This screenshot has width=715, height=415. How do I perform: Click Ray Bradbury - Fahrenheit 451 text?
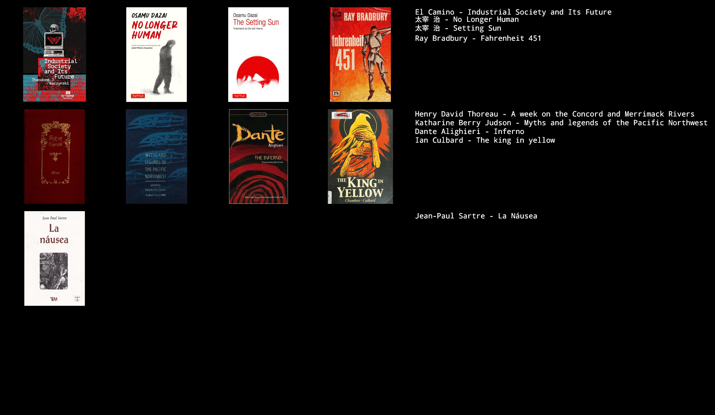tap(478, 38)
